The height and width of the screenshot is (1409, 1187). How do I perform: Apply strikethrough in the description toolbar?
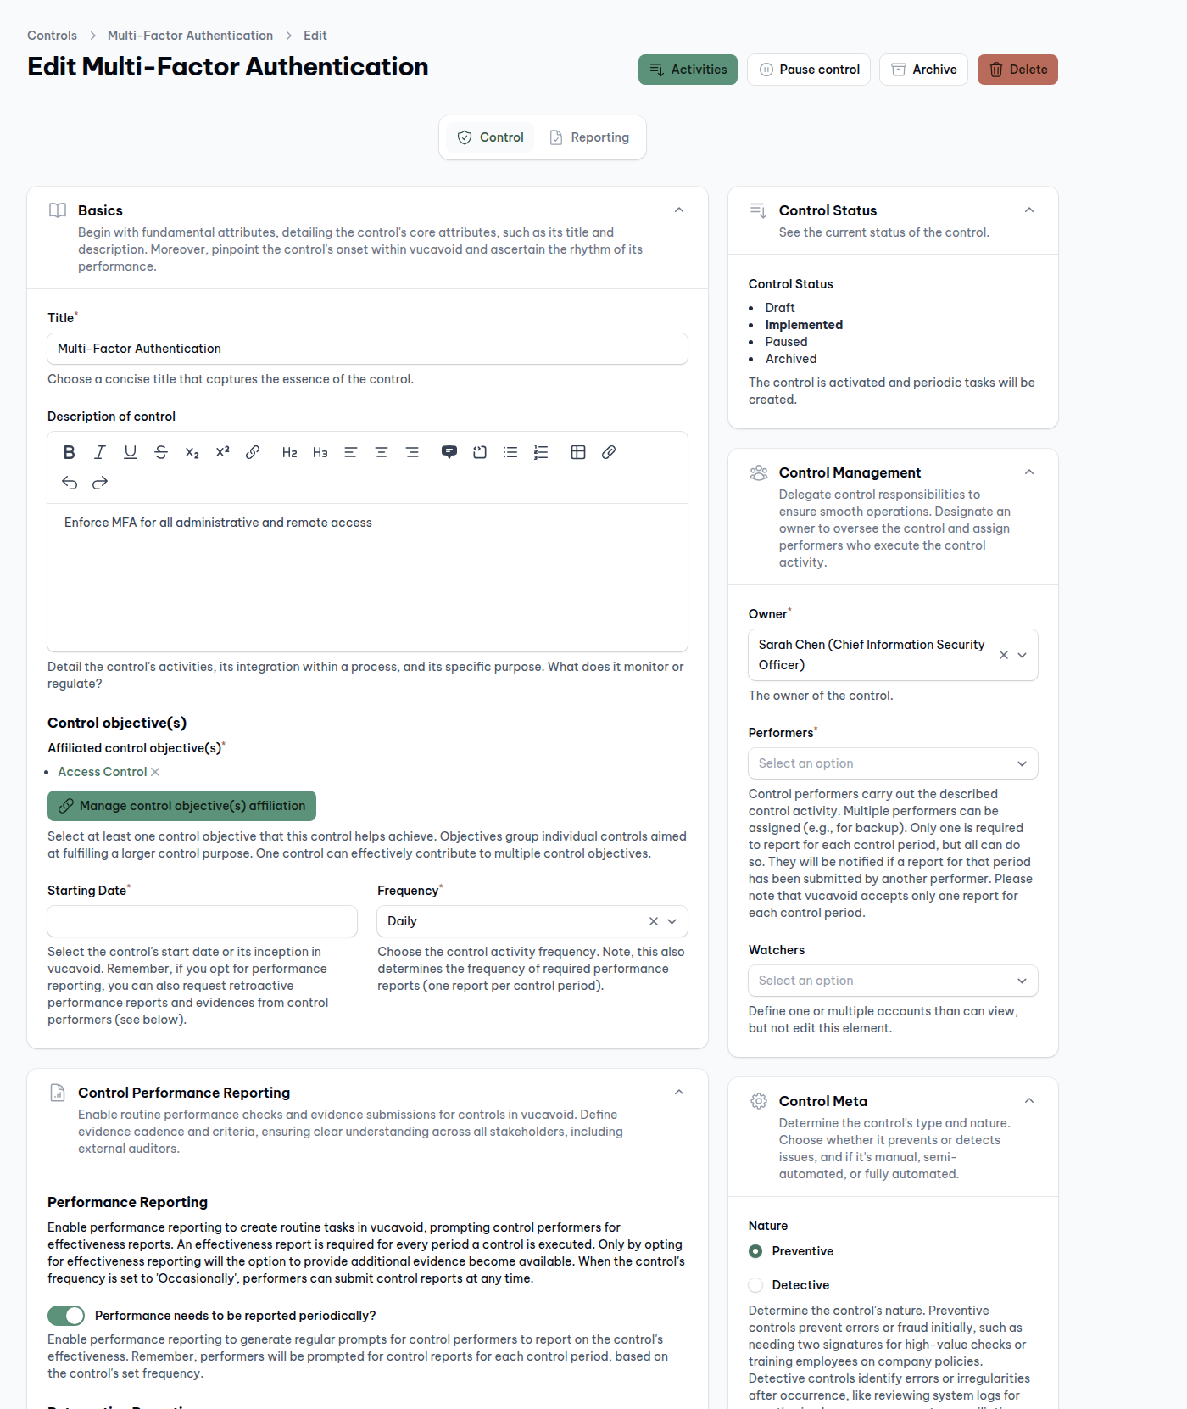coord(161,452)
